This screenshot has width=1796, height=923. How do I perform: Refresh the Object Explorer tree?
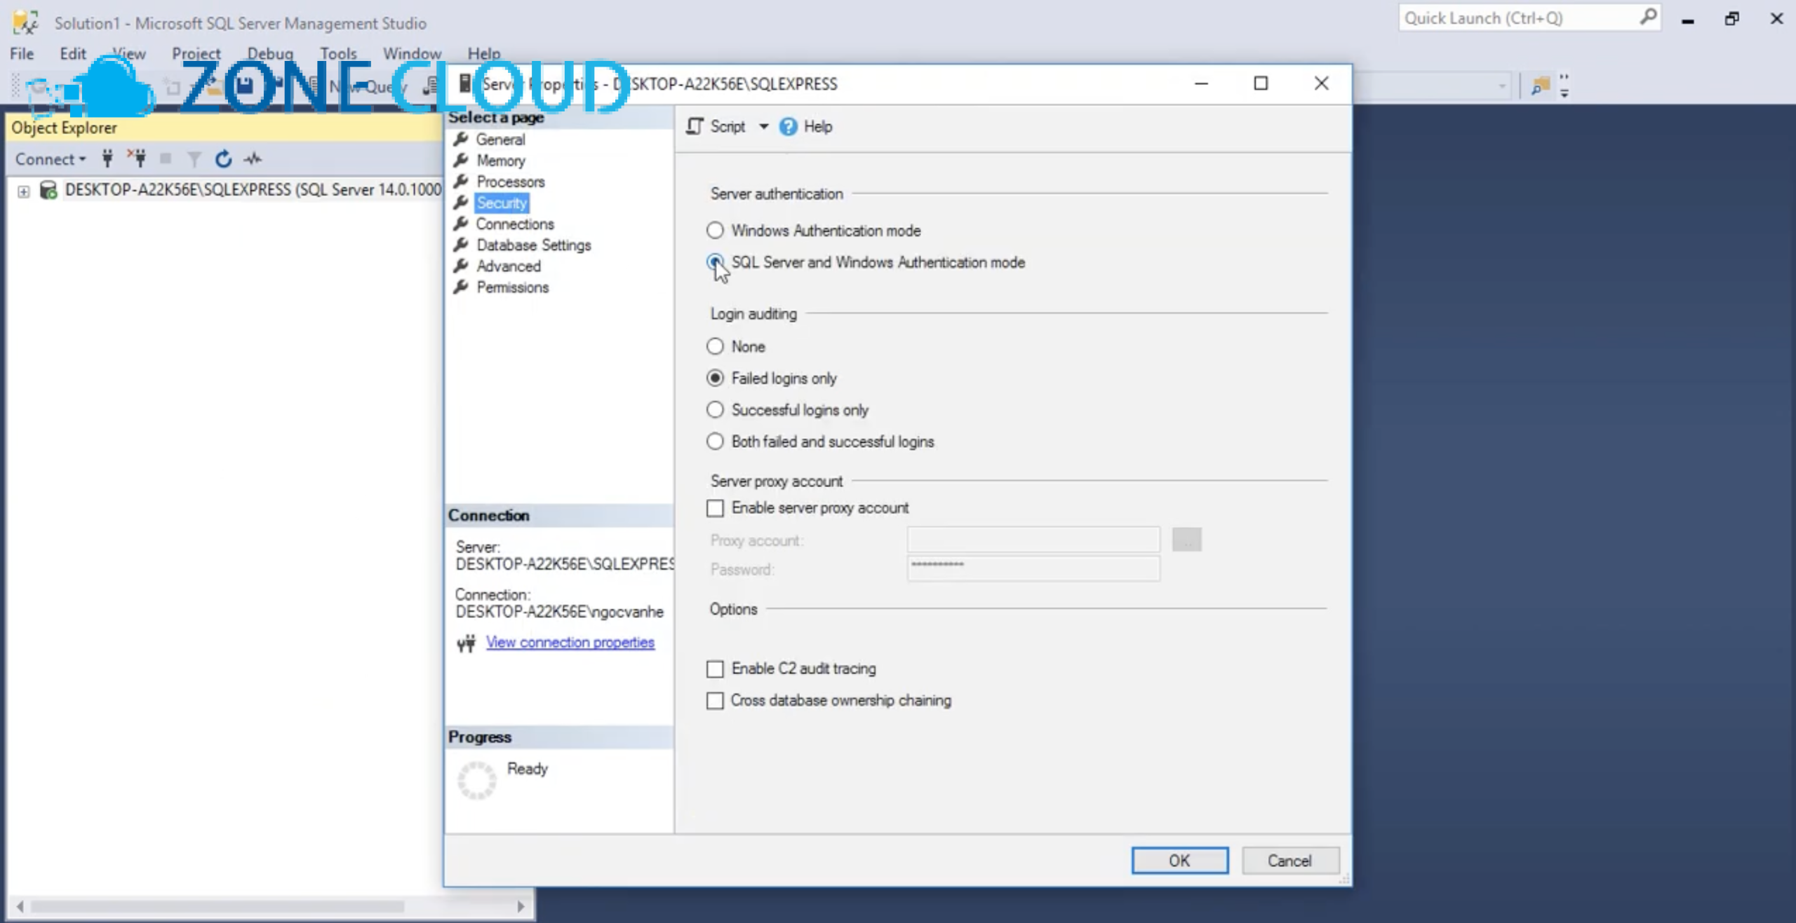tap(223, 159)
